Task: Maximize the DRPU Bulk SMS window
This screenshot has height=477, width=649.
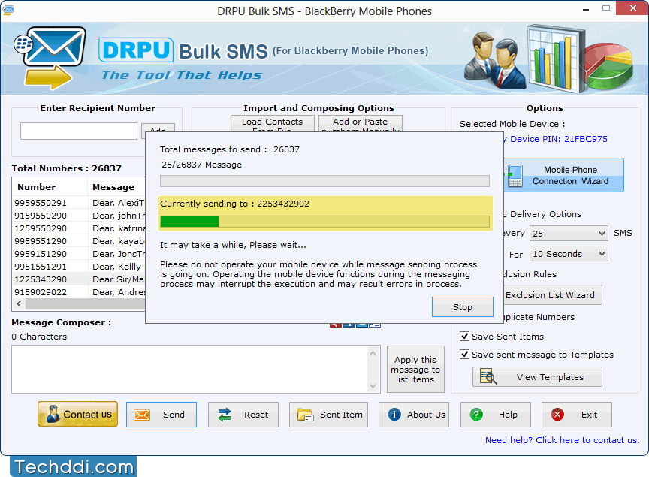Action: click(x=606, y=8)
